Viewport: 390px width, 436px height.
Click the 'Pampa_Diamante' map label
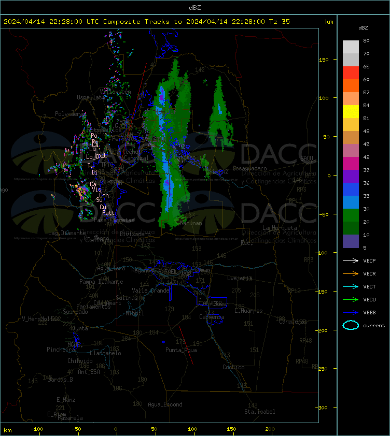(x=101, y=282)
